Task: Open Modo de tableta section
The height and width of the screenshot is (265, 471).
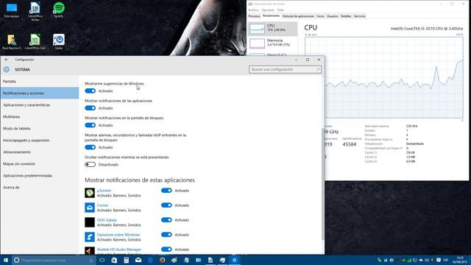Action: [x=40, y=128]
